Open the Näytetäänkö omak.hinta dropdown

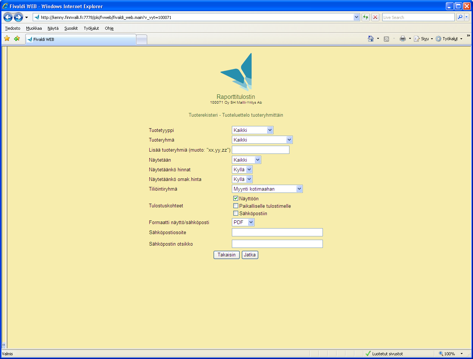coord(242,179)
